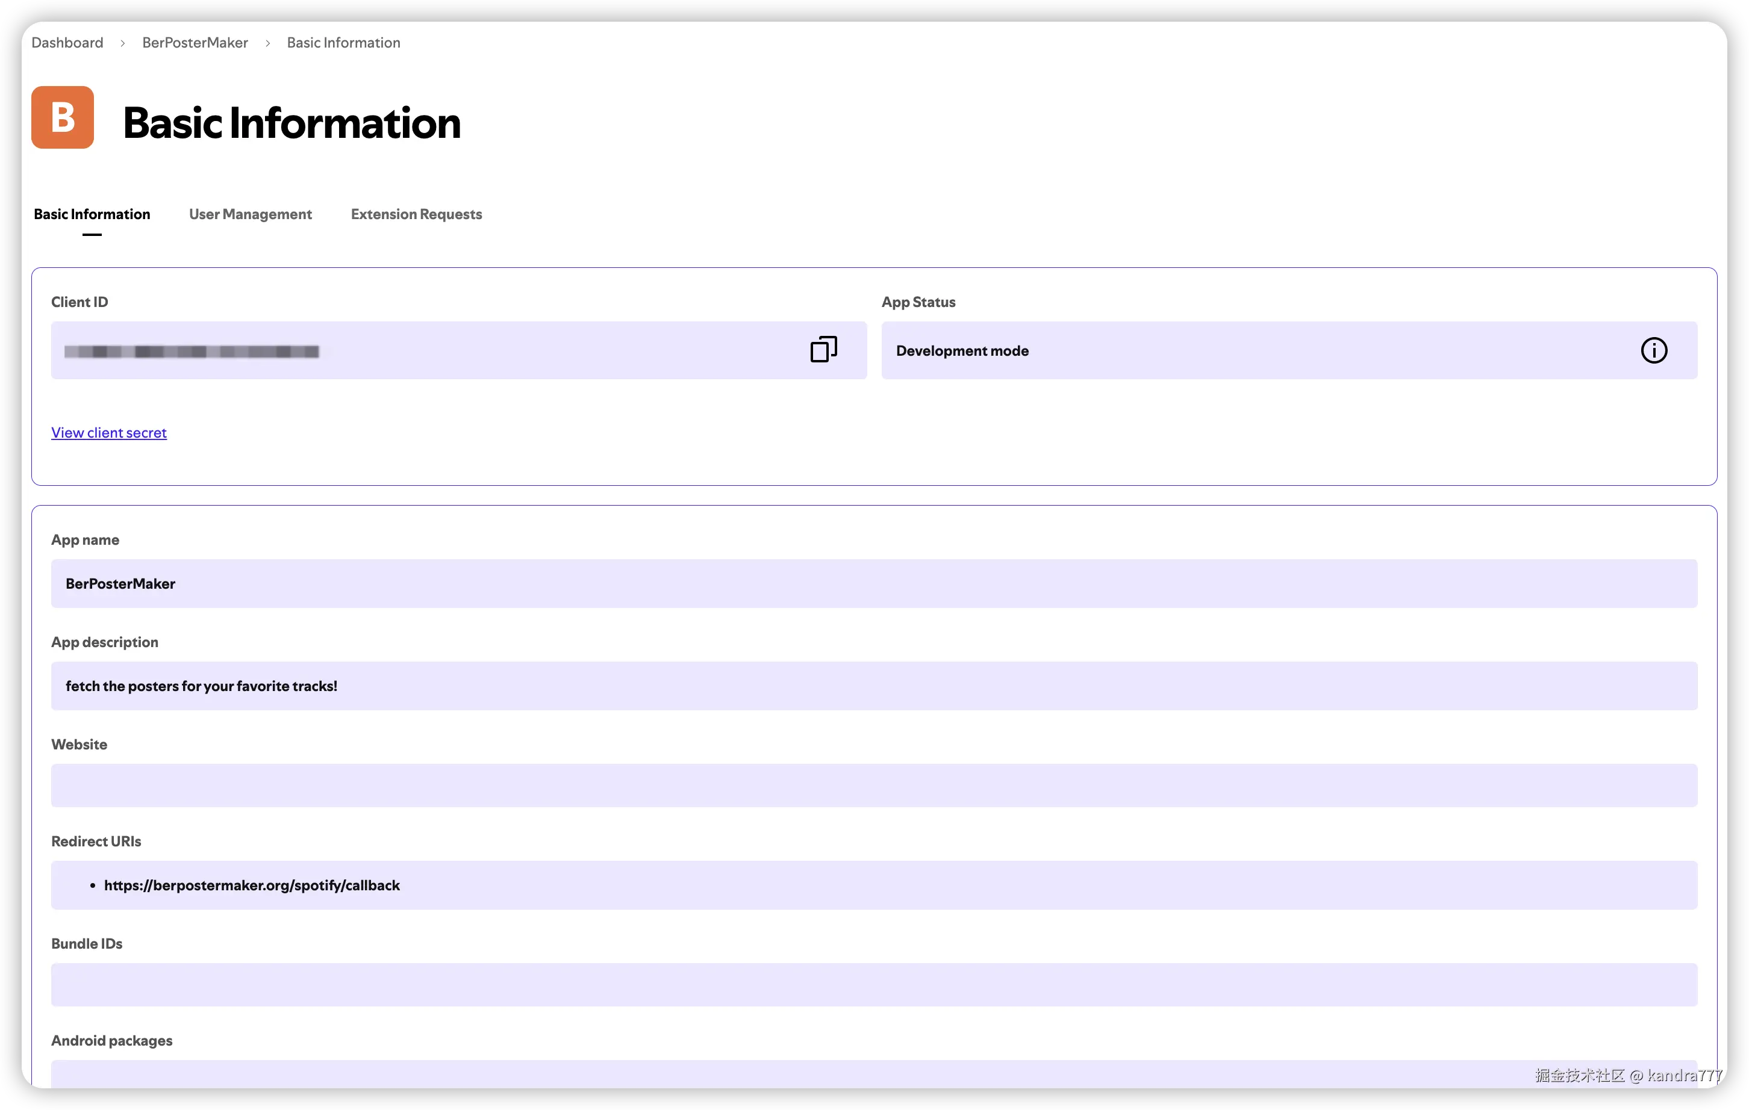Click chevron after BerPosterMaker breadcrumb

tap(267, 43)
